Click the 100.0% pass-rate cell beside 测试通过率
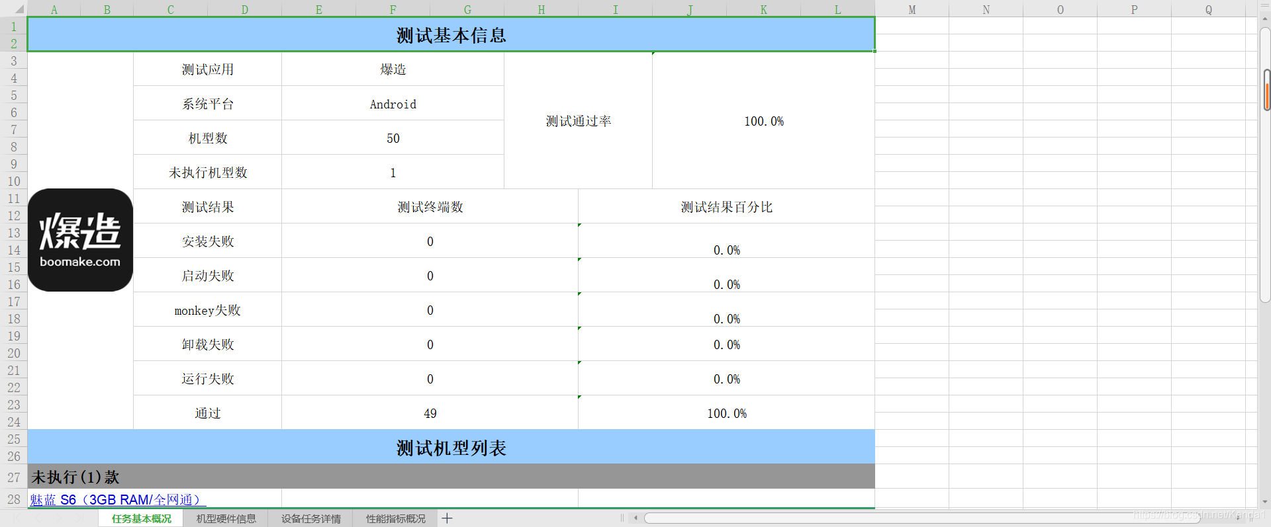 pyautogui.click(x=763, y=120)
